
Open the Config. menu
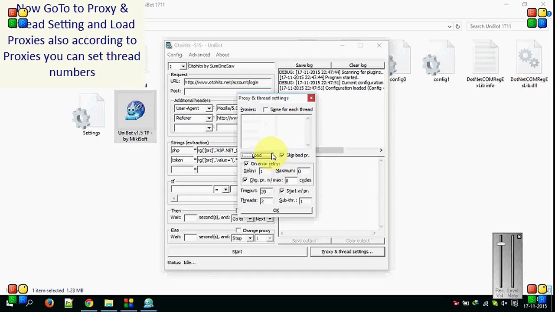click(175, 55)
